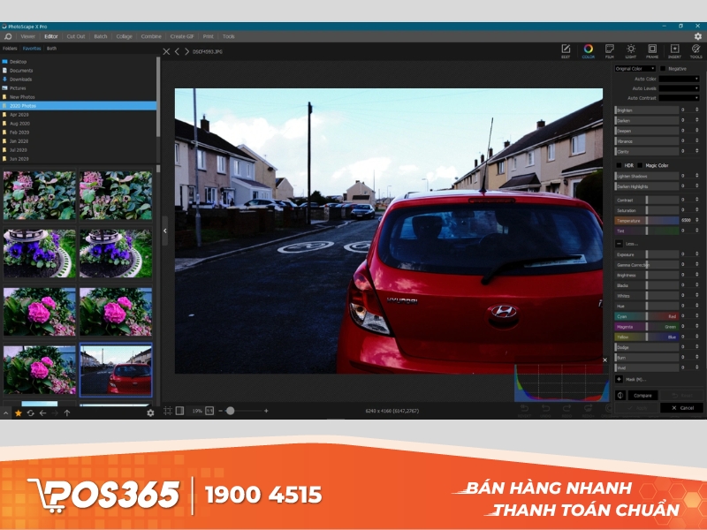Close the histogram overlay
This screenshot has height=530, width=707.
[605, 360]
